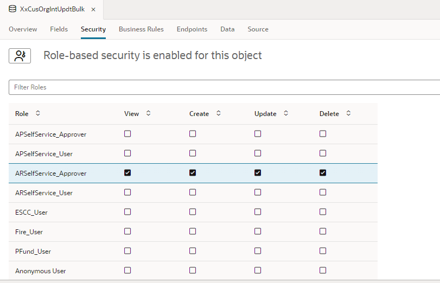This screenshot has width=440, height=283.
Task: Go to the Fields tab
Action: (59, 29)
